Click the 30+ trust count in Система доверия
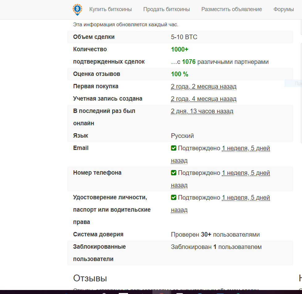 206,234
